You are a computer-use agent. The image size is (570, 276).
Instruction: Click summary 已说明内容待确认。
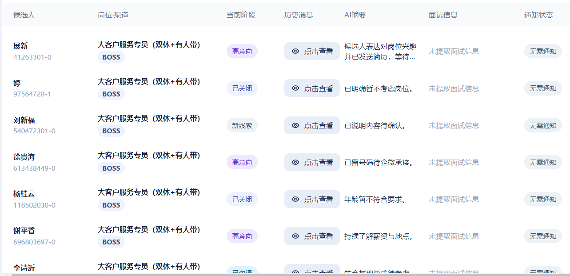click(x=376, y=125)
